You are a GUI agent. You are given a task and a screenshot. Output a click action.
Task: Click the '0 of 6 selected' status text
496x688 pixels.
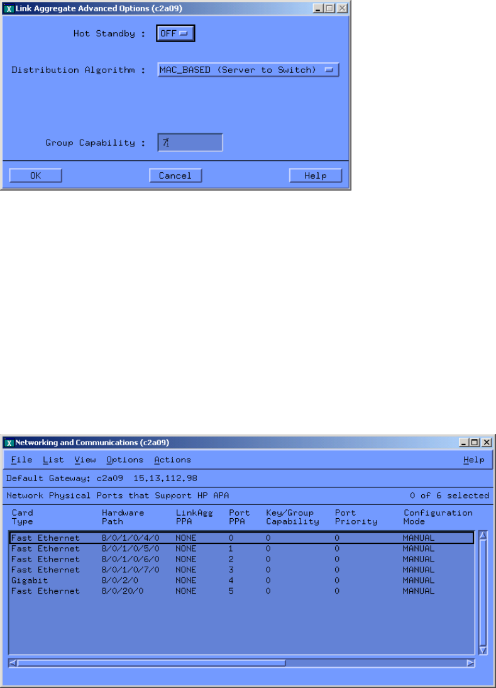pyautogui.click(x=449, y=496)
